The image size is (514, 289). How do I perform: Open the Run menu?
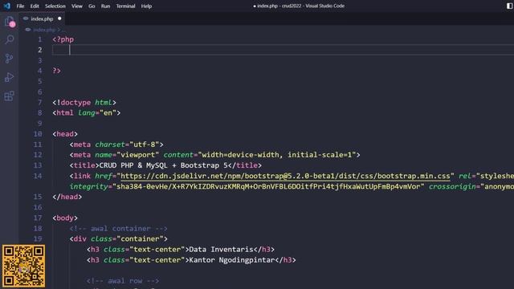pyautogui.click(x=105, y=6)
